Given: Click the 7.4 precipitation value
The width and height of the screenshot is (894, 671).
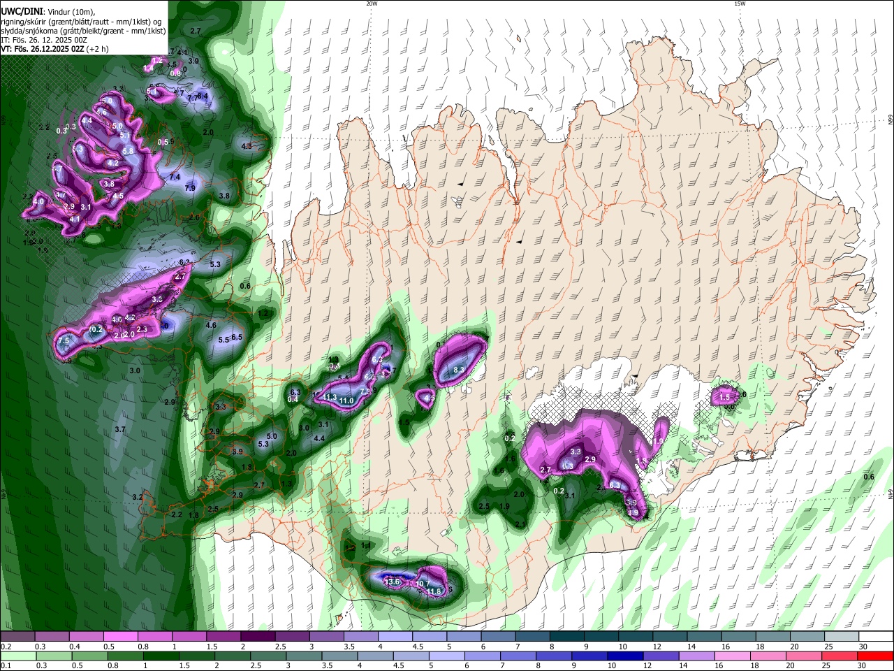Looking at the screenshot, I should [x=175, y=177].
